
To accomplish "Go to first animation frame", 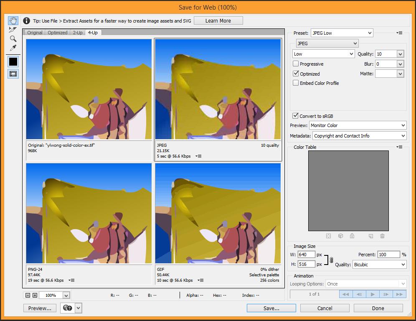I will coord(346,294).
